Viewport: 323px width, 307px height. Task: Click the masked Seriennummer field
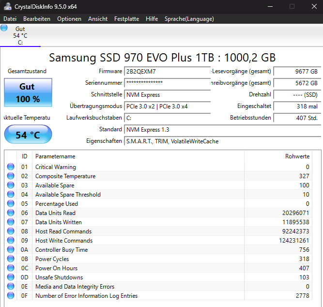pyautogui.click(x=167, y=83)
